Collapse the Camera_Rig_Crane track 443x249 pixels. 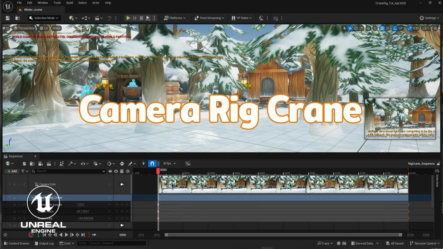(32, 197)
